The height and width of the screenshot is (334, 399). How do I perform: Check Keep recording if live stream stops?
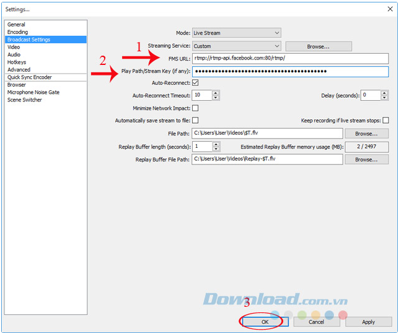pos(386,121)
